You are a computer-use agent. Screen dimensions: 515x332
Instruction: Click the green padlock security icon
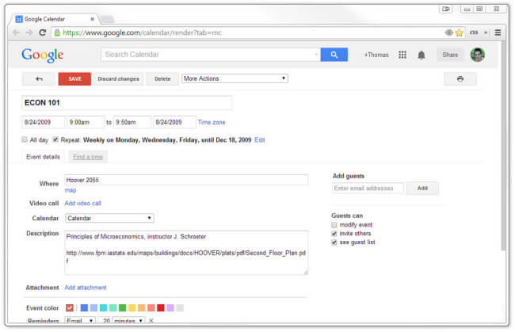coord(57,32)
